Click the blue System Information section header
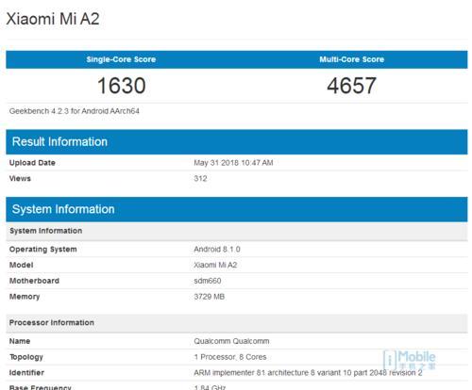472x390 pixels. coord(237,209)
